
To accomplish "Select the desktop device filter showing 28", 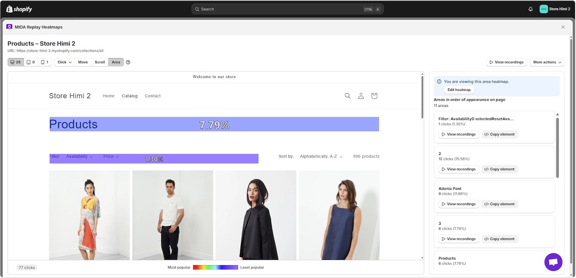I will tap(16, 62).
